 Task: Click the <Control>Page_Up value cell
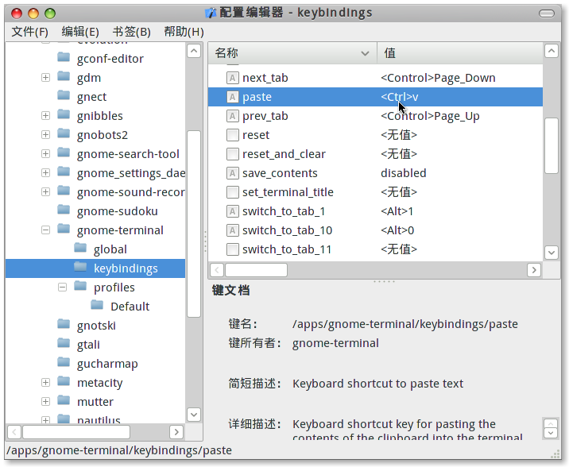point(430,116)
